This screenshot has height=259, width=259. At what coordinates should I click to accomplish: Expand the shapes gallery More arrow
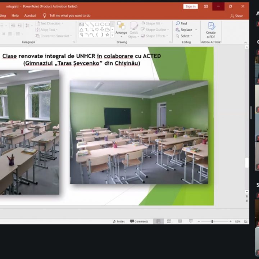pos(112,35)
